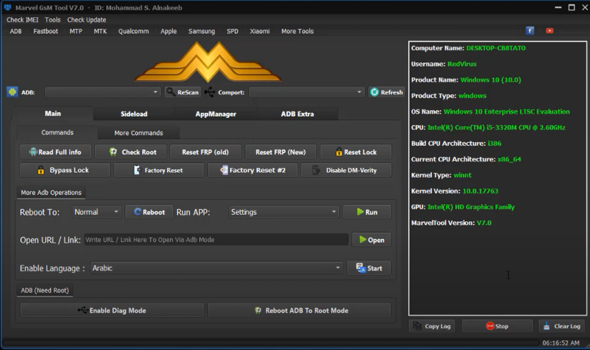Select the More Commands sub-tab
590x350 pixels.
pyautogui.click(x=138, y=133)
